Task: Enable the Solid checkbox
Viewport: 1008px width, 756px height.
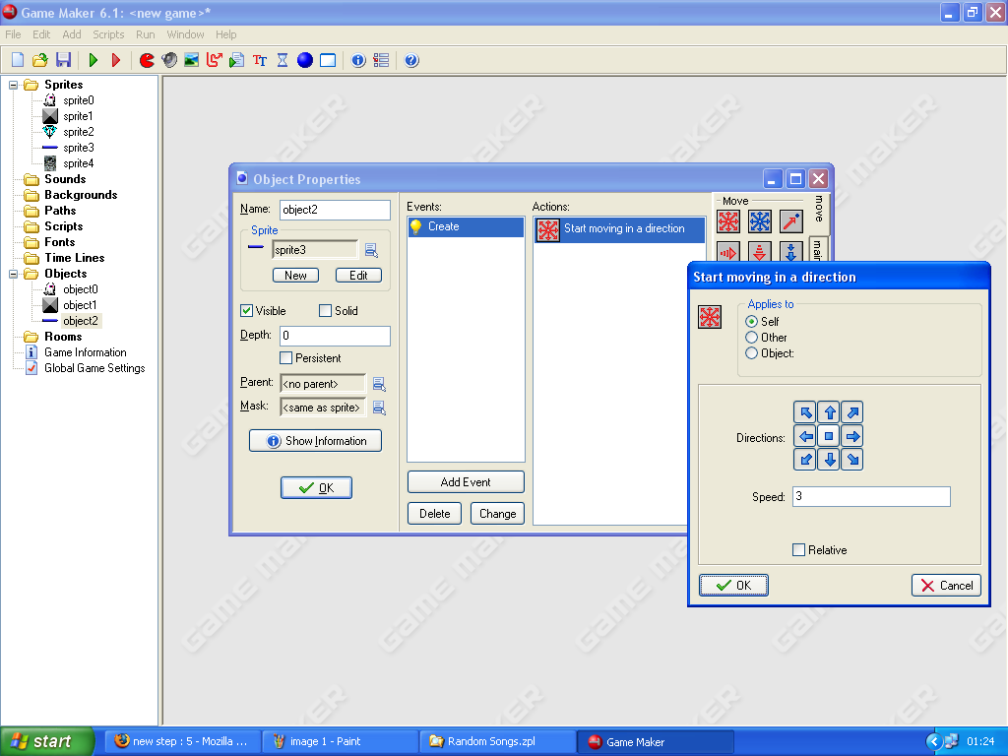Action: [x=326, y=311]
